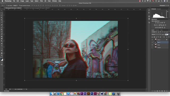
Task: Add a Brightness/Contrast adjustment
Action: tap(156, 23)
